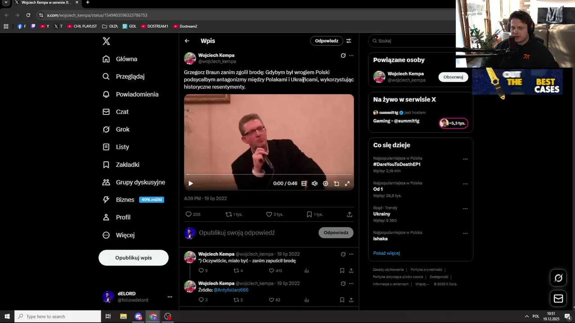Click the X logo in the sidebar
Viewport: 575px width, 323px height.
[x=106, y=41]
